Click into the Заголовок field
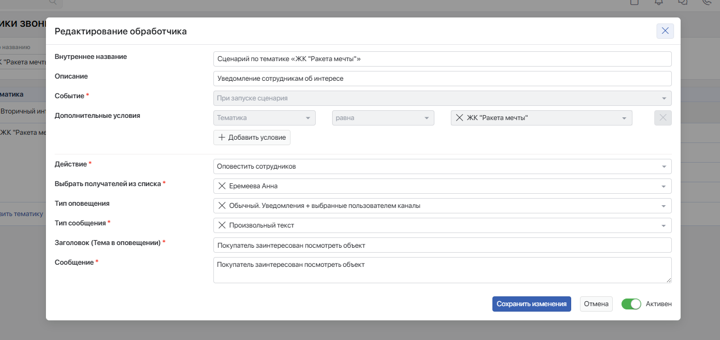 [x=442, y=246]
